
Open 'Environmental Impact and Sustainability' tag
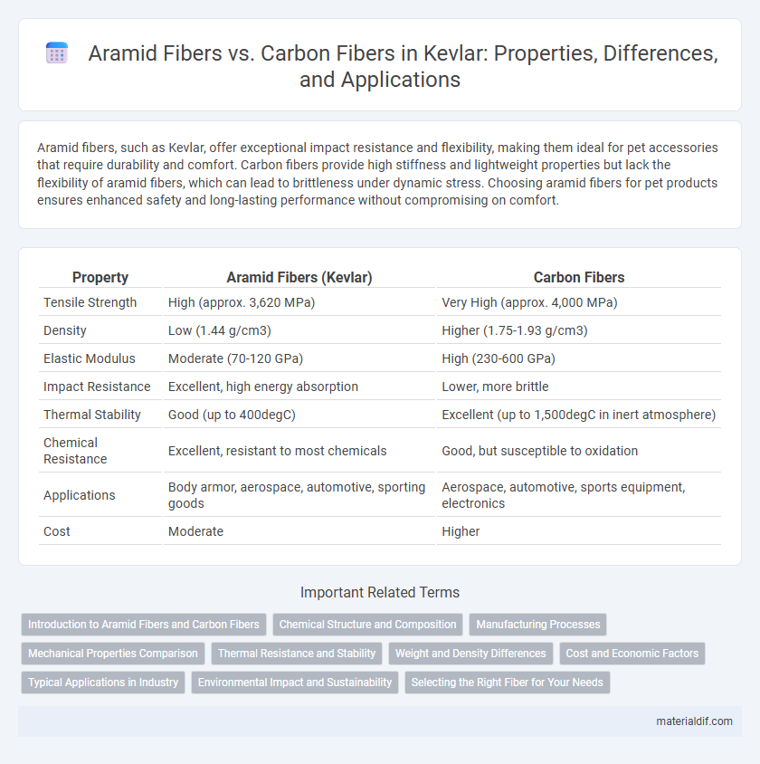[x=295, y=683]
